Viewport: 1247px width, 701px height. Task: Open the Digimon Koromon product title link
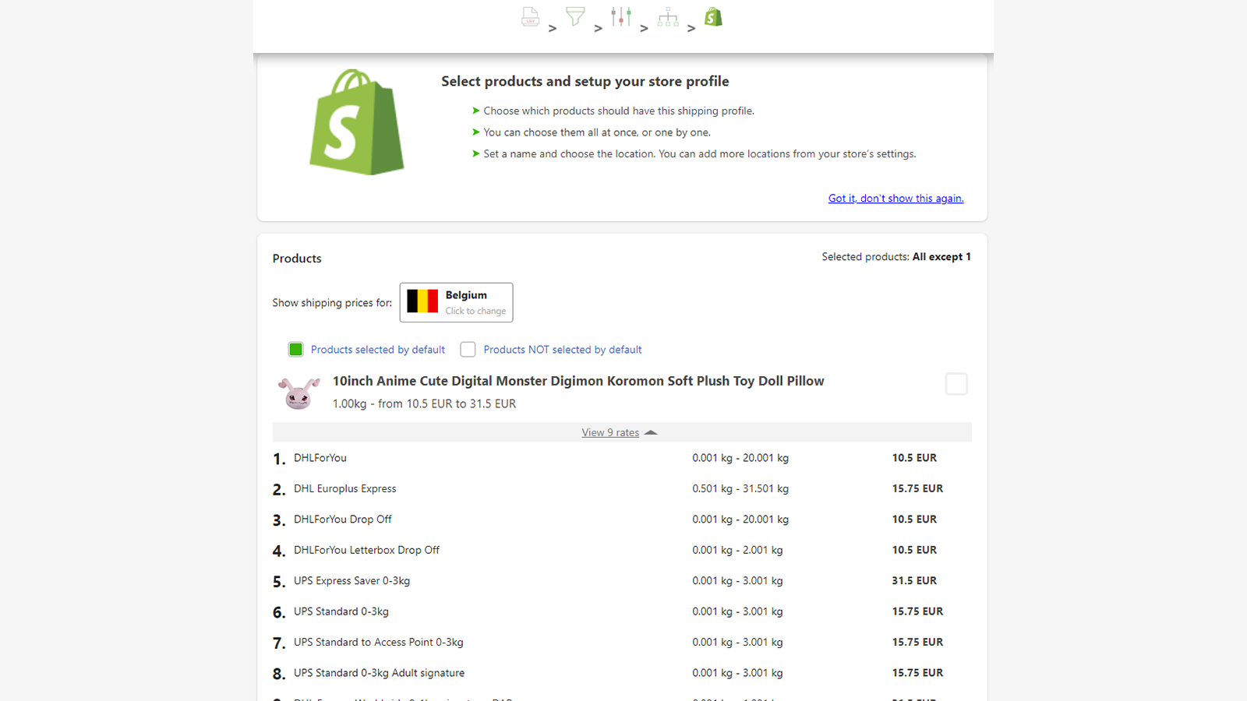coord(578,381)
